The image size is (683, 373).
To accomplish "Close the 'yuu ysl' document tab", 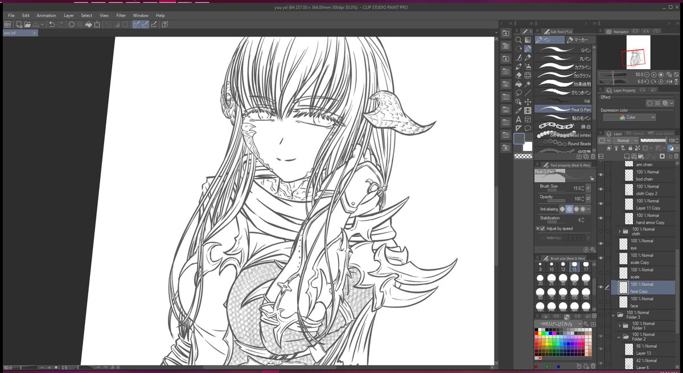I will 34,33.
